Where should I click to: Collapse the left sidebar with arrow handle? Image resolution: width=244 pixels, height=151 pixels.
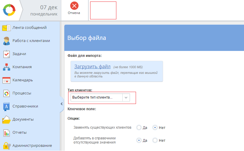coord(62,104)
